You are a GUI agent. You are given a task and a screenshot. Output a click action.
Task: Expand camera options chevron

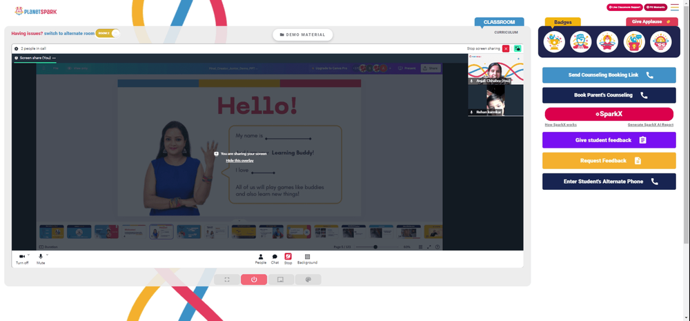28,255
